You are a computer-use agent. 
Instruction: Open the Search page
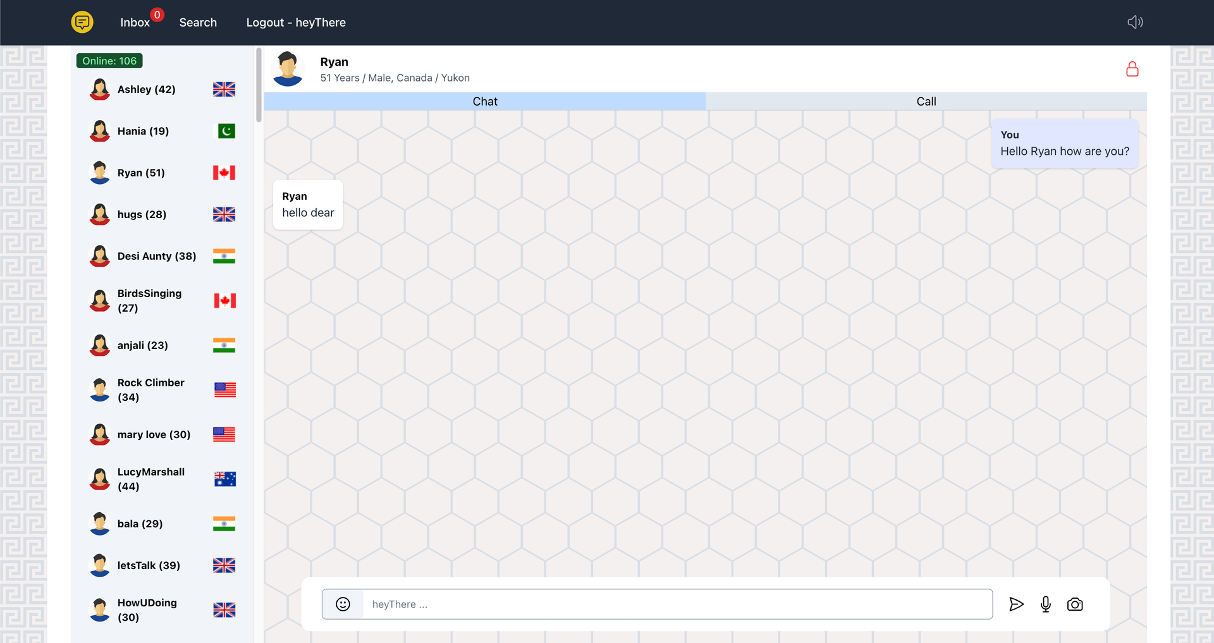(198, 23)
